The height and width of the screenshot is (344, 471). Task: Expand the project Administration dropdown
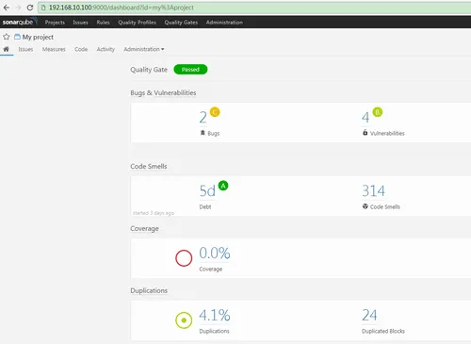pos(144,49)
